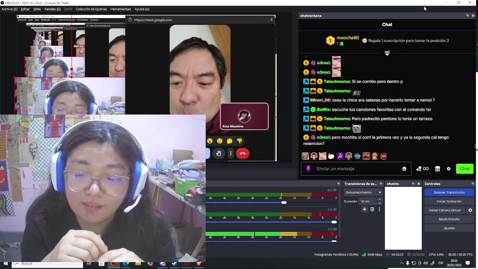Image resolution: width=478 pixels, height=269 pixels.
Task: Click moocha90 username on leaderboard
Action: click(x=348, y=38)
